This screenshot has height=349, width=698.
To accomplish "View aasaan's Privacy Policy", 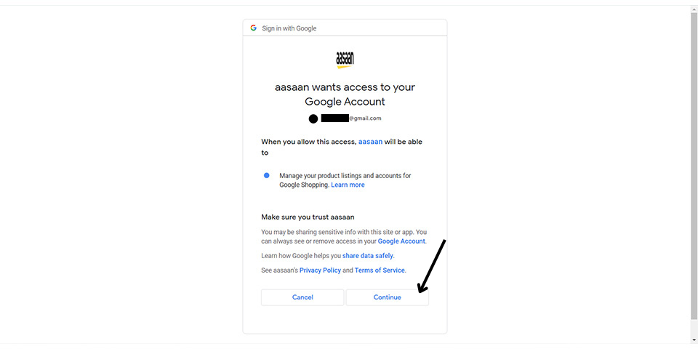I will click(x=320, y=270).
